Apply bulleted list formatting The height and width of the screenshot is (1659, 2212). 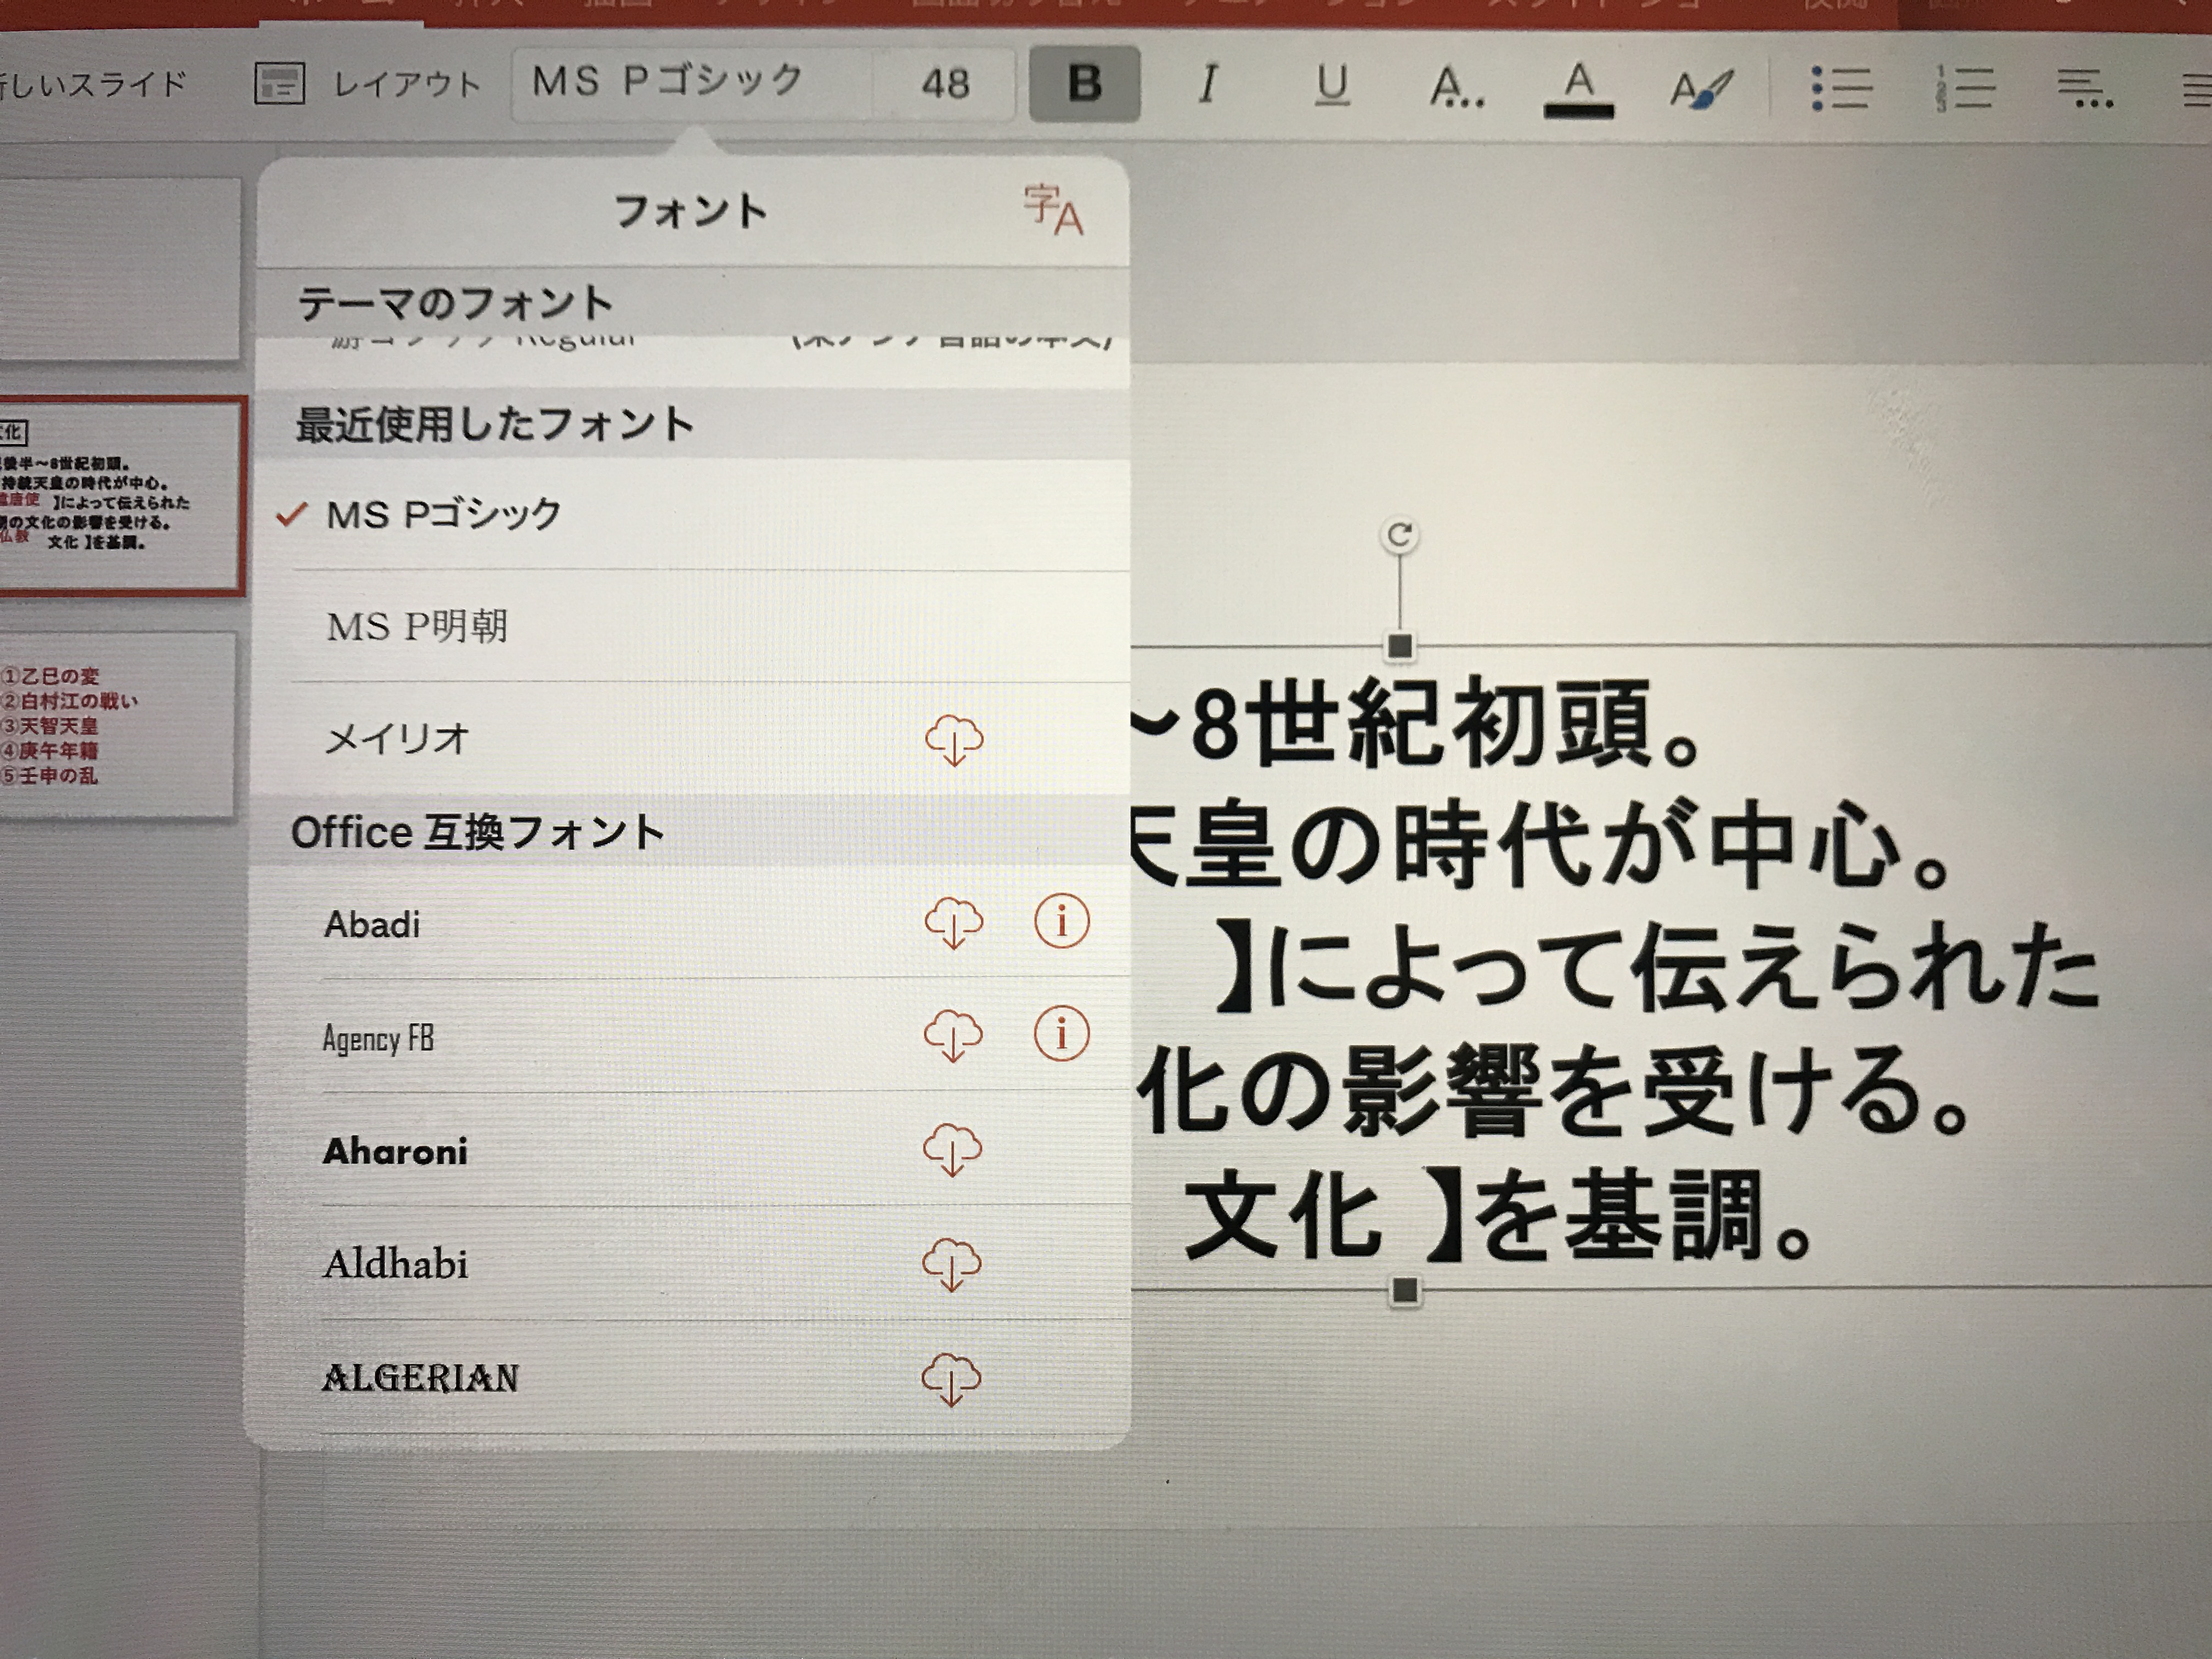[x=1841, y=88]
